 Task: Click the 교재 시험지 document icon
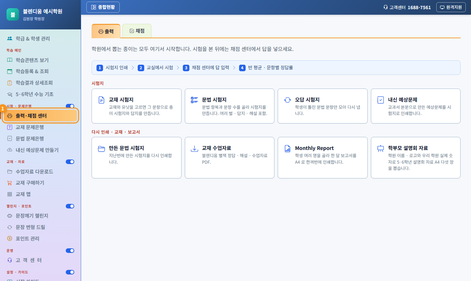point(101,100)
